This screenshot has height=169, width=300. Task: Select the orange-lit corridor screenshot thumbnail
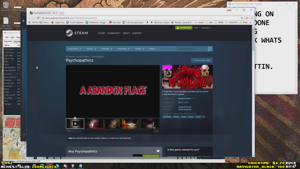point(131,123)
